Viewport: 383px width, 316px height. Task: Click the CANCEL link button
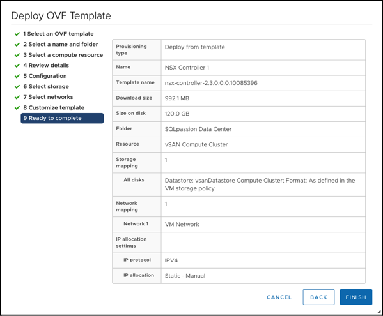click(279, 297)
